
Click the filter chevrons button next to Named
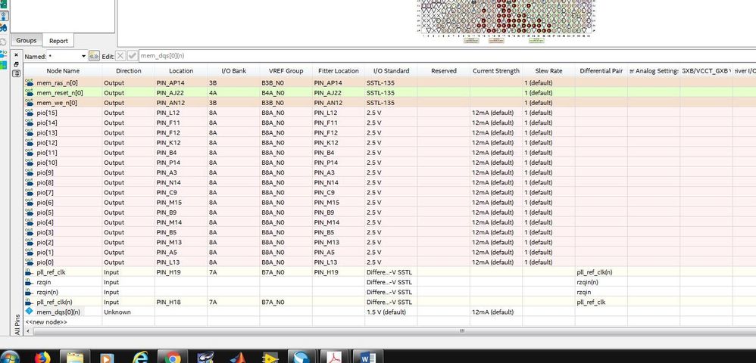[94, 56]
